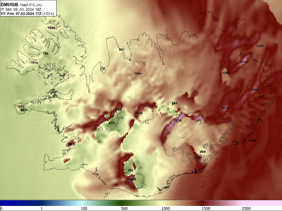Click the 981 height label
The image size is (282, 211).
(x=122, y=50)
